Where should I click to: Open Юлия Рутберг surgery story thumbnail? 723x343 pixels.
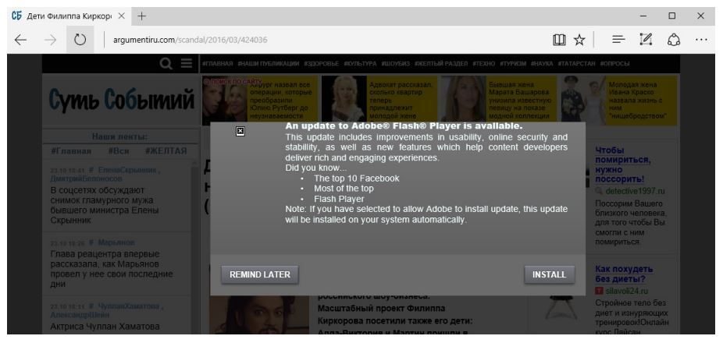(x=226, y=101)
